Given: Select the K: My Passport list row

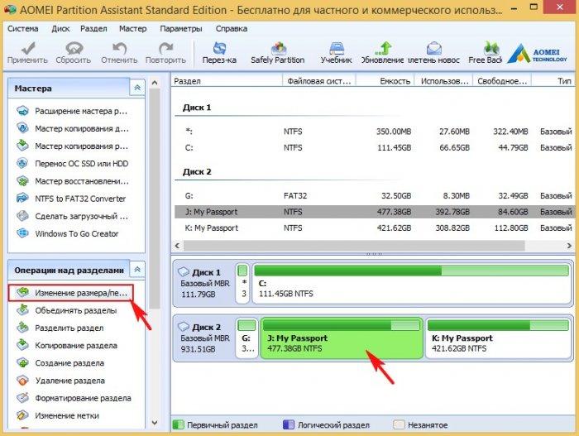Looking at the screenshot, I should click(x=375, y=228).
